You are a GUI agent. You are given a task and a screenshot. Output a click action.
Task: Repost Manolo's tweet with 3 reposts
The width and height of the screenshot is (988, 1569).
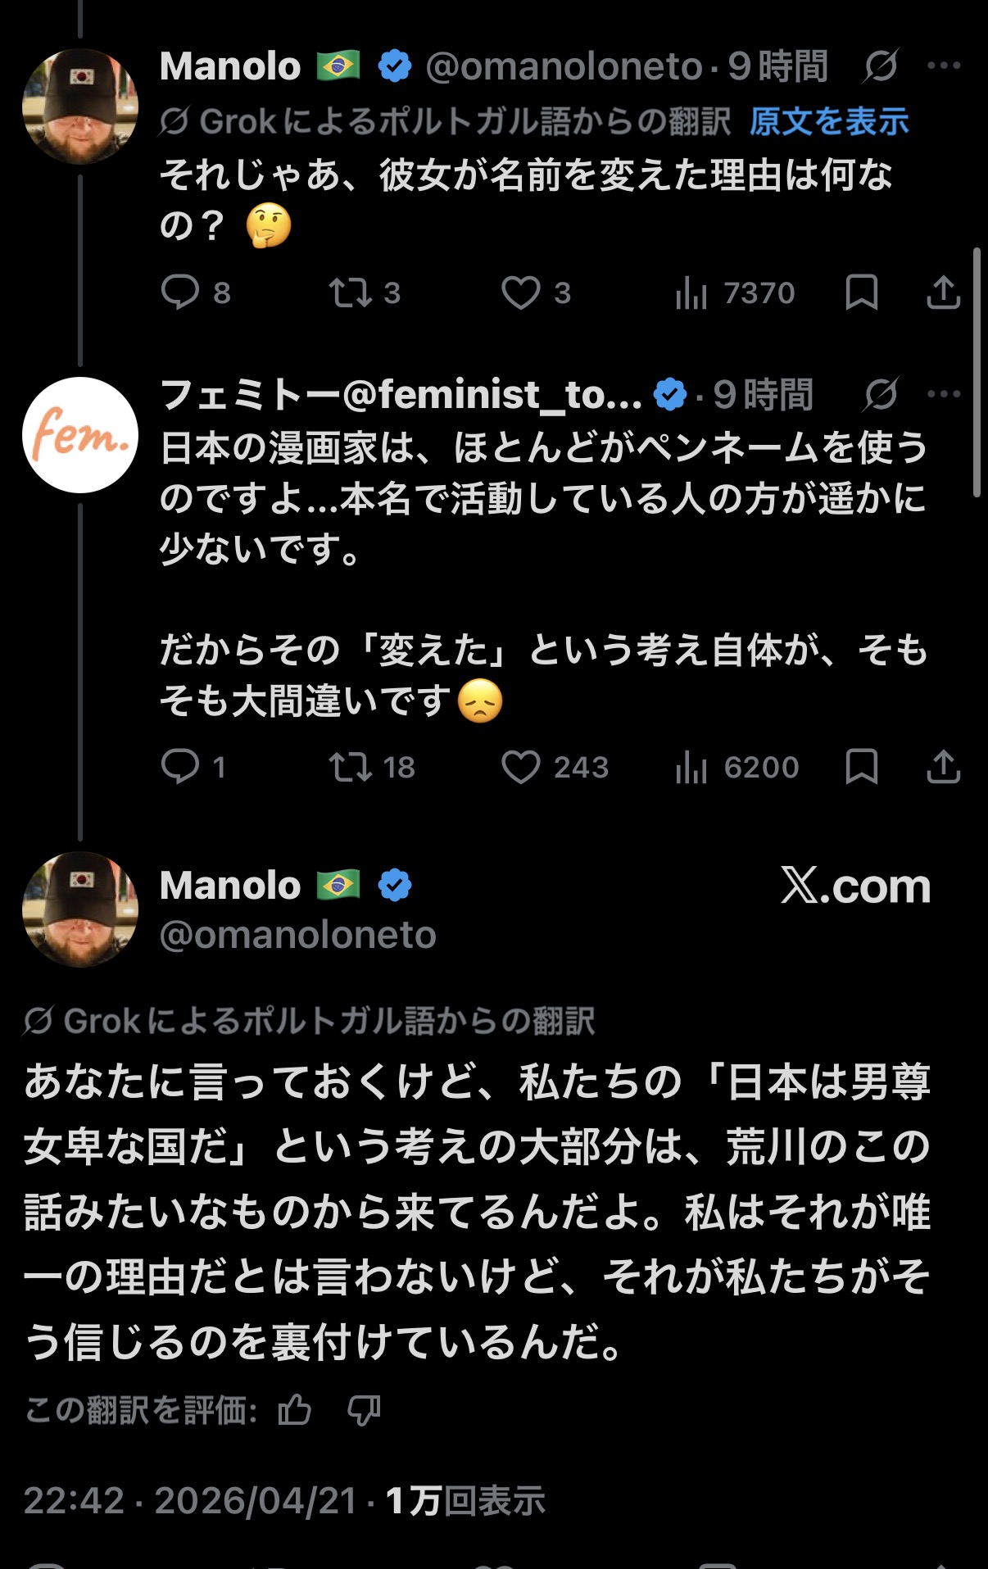(351, 292)
